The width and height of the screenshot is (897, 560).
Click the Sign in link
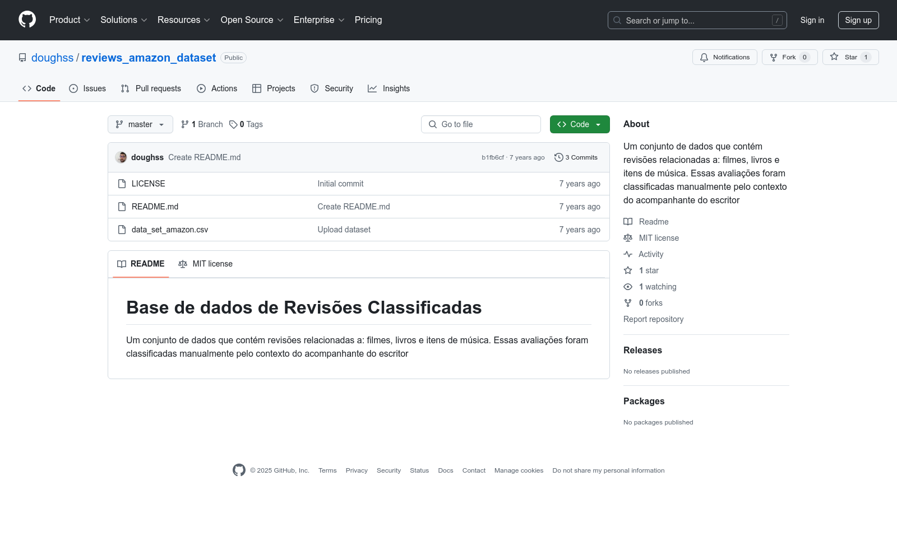coord(812,20)
